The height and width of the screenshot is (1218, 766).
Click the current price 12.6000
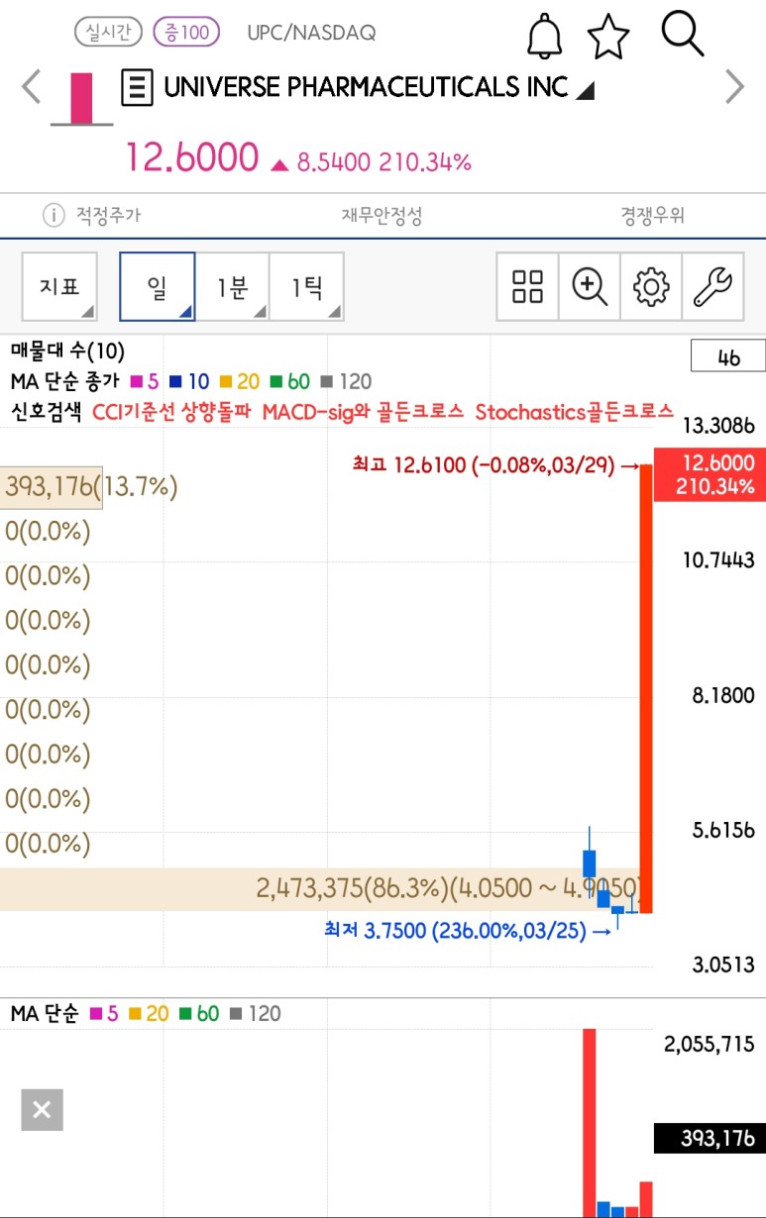pos(191,157)
